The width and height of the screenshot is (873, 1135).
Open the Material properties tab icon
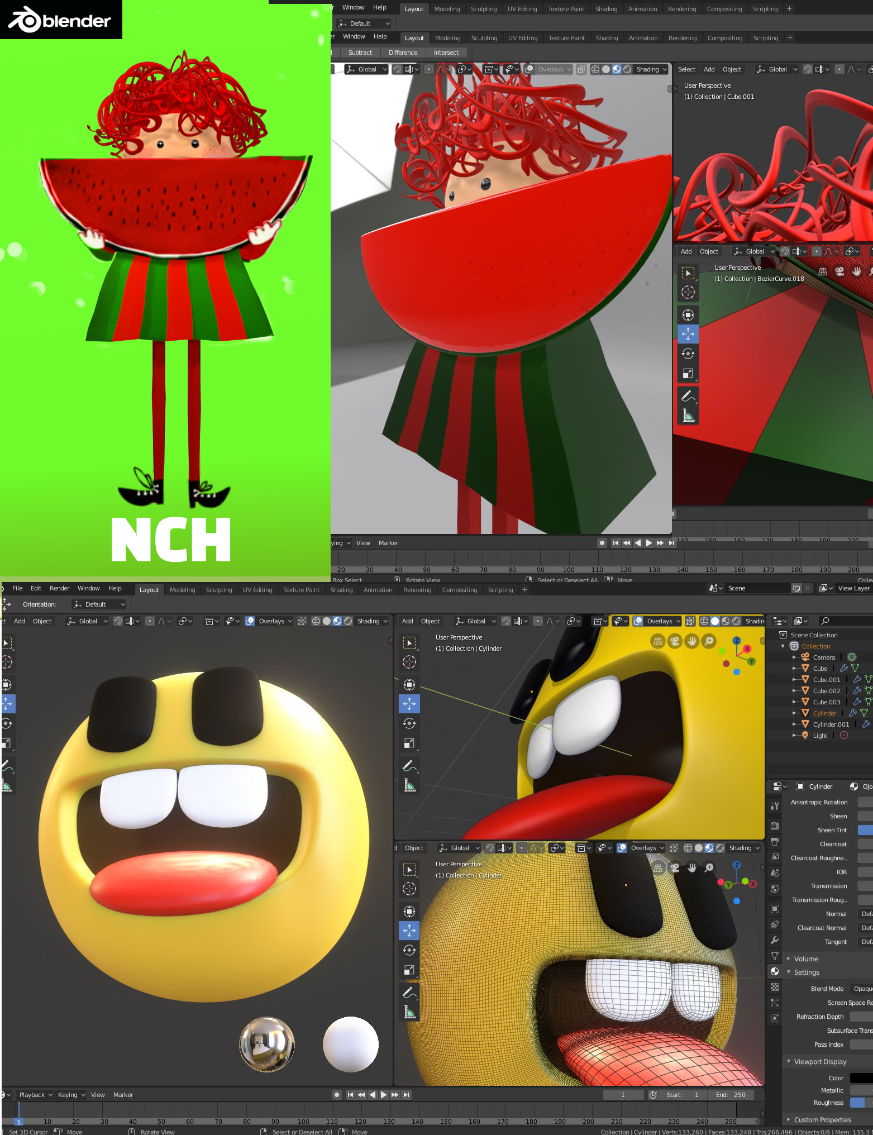[775, 971]
